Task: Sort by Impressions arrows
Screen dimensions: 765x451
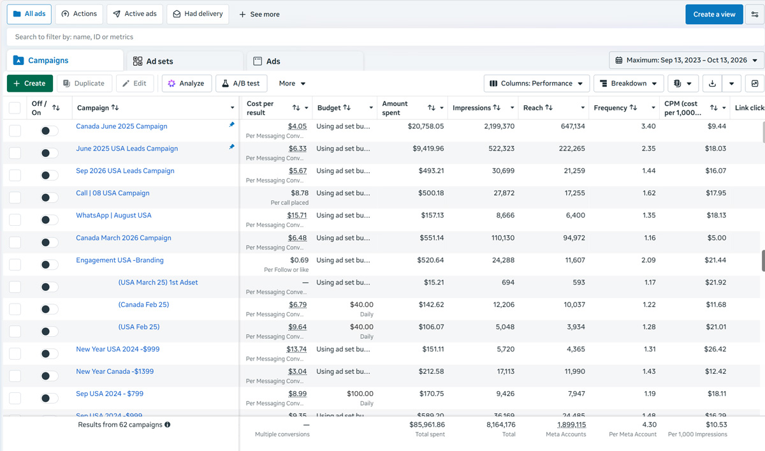Action: tap(497, 108)
